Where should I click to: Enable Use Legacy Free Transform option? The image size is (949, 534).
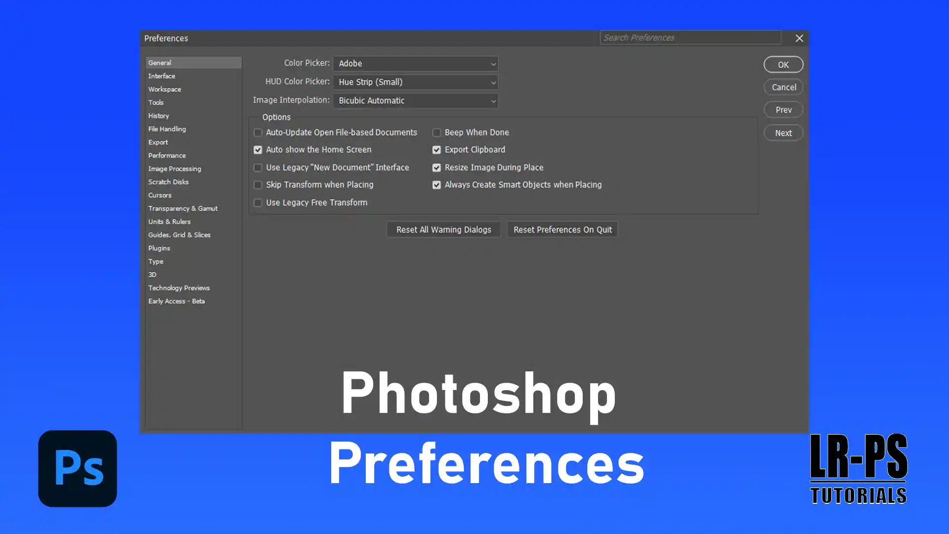coord(258,202)
